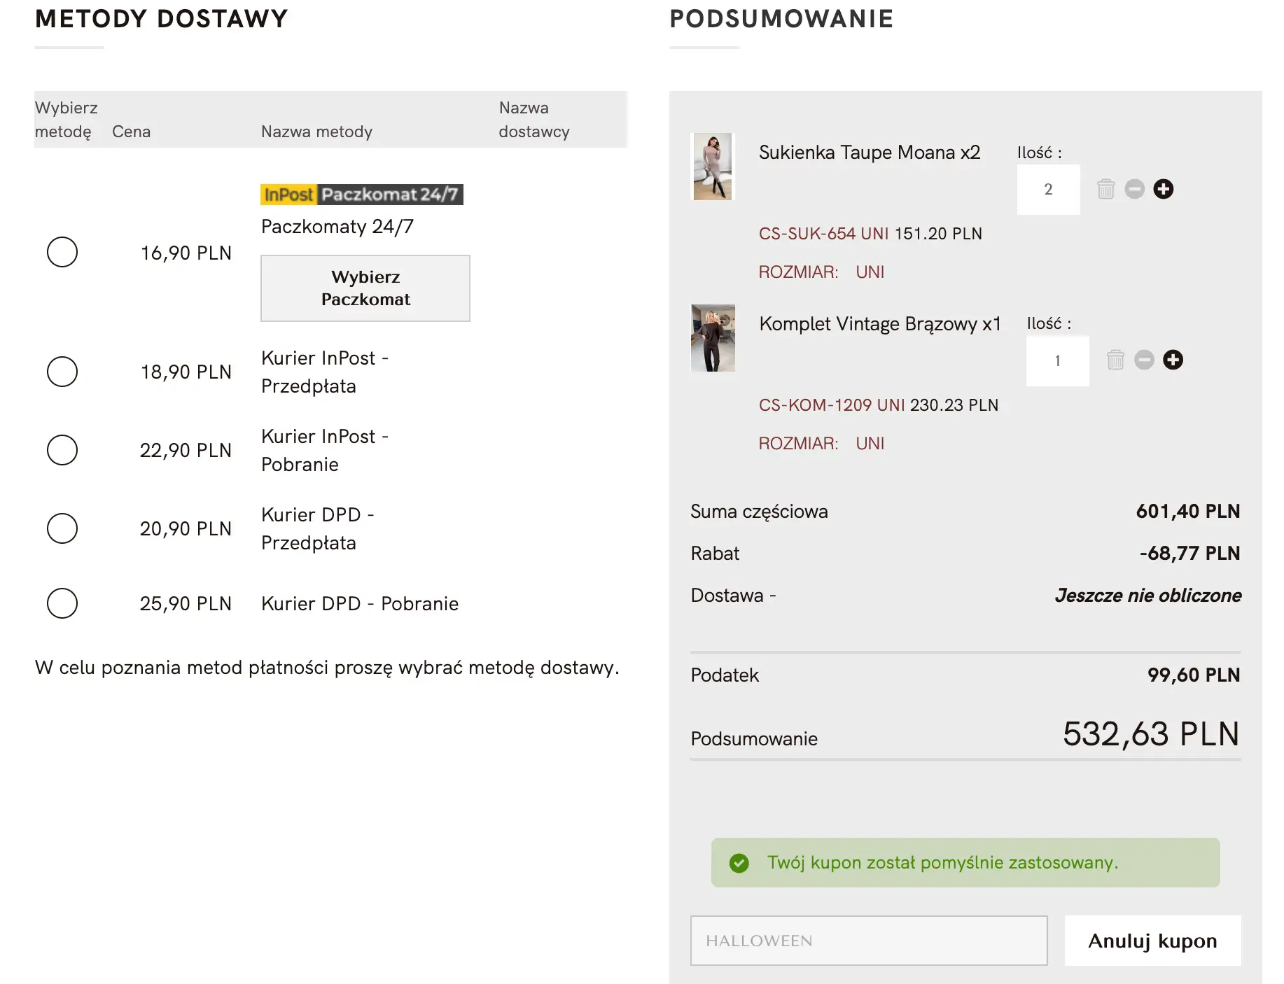
Task: Cancel coupon with Anuluj kupon button
Action: click(1152, 941)
